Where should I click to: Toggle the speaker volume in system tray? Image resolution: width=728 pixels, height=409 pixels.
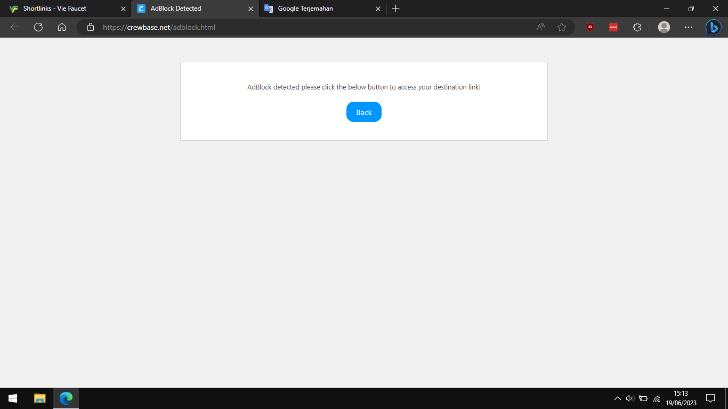[629, 398]
